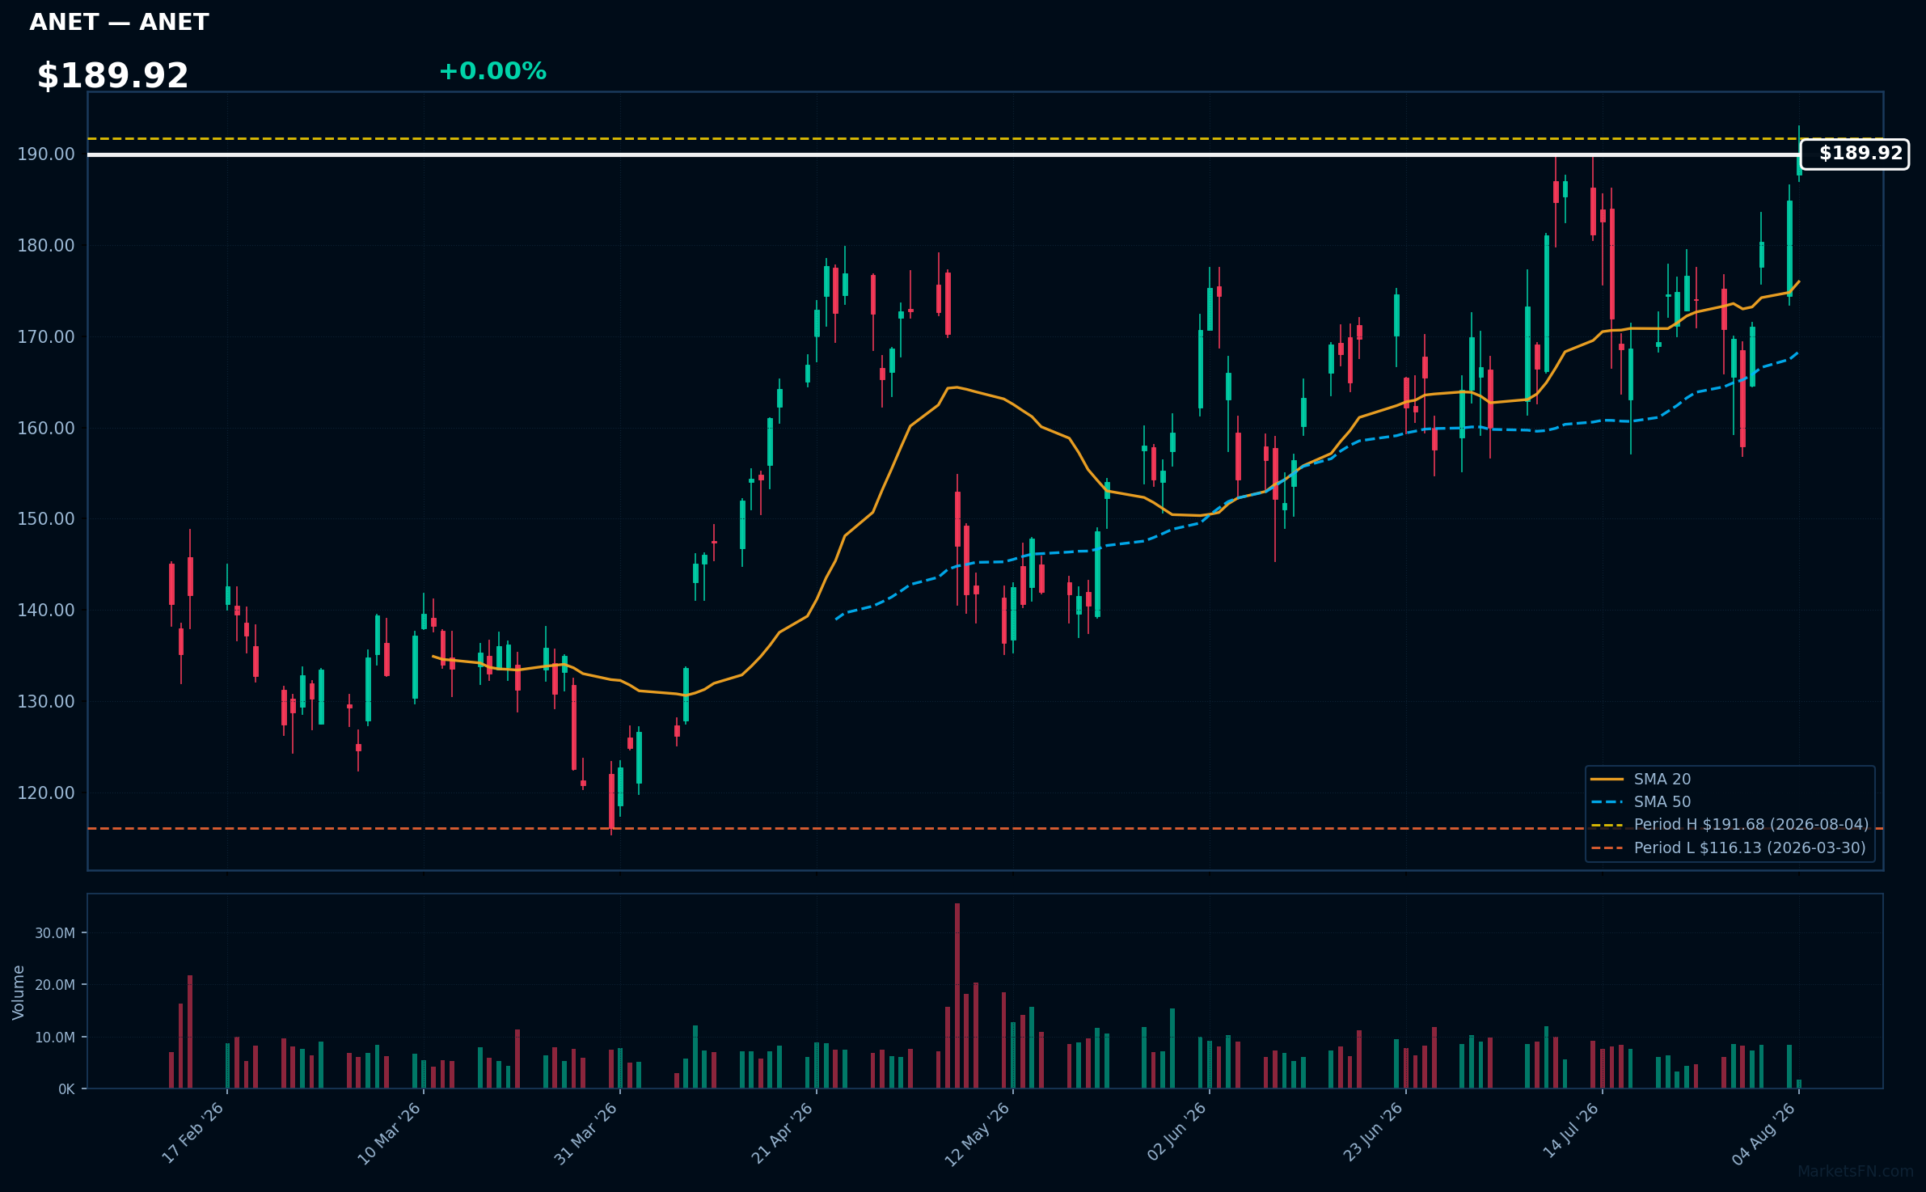Select the 120.00 price axis label
The height and width of the screenshot is (1192, 1926).
[x=46, y=793]
